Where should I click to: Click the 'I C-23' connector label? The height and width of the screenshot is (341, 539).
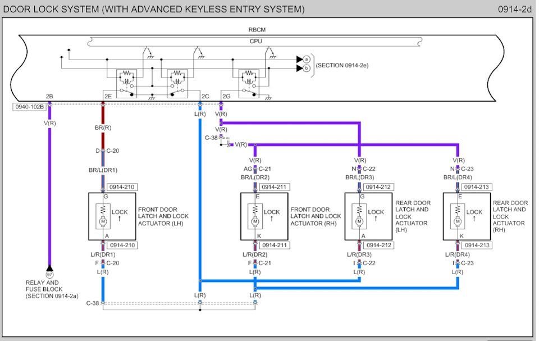pos(463,263)
